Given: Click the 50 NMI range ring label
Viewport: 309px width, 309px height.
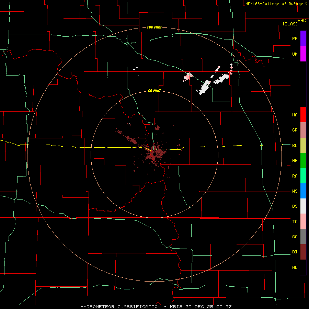Looking at the screenshot, I should [x=154, y=91].
